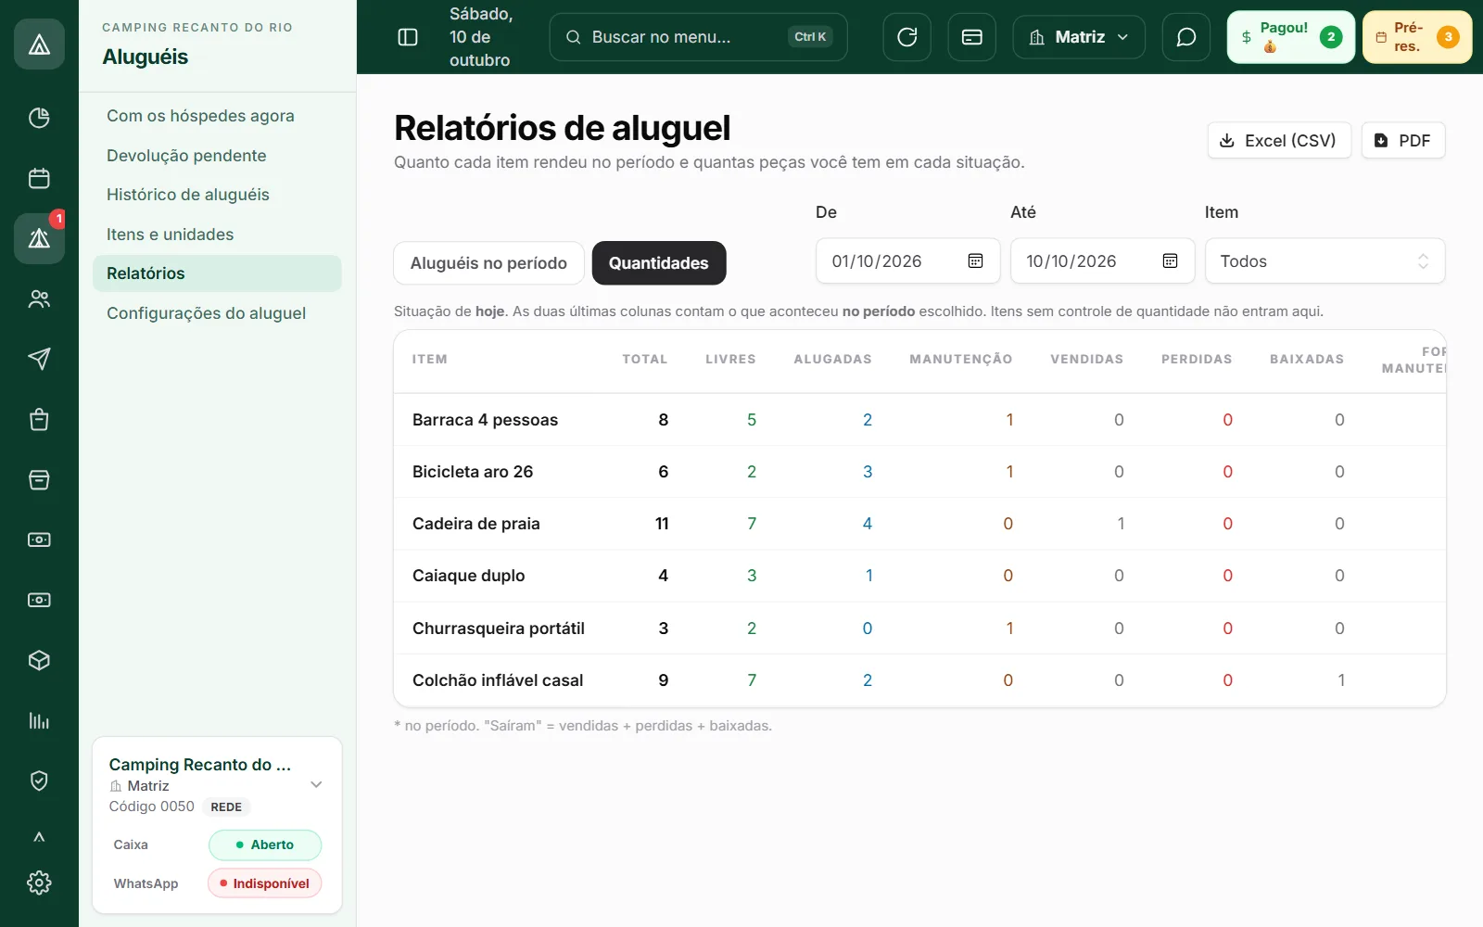
Task: Click the card icon button in top bar
Action: pyautogui.click(x=972, y=37)
